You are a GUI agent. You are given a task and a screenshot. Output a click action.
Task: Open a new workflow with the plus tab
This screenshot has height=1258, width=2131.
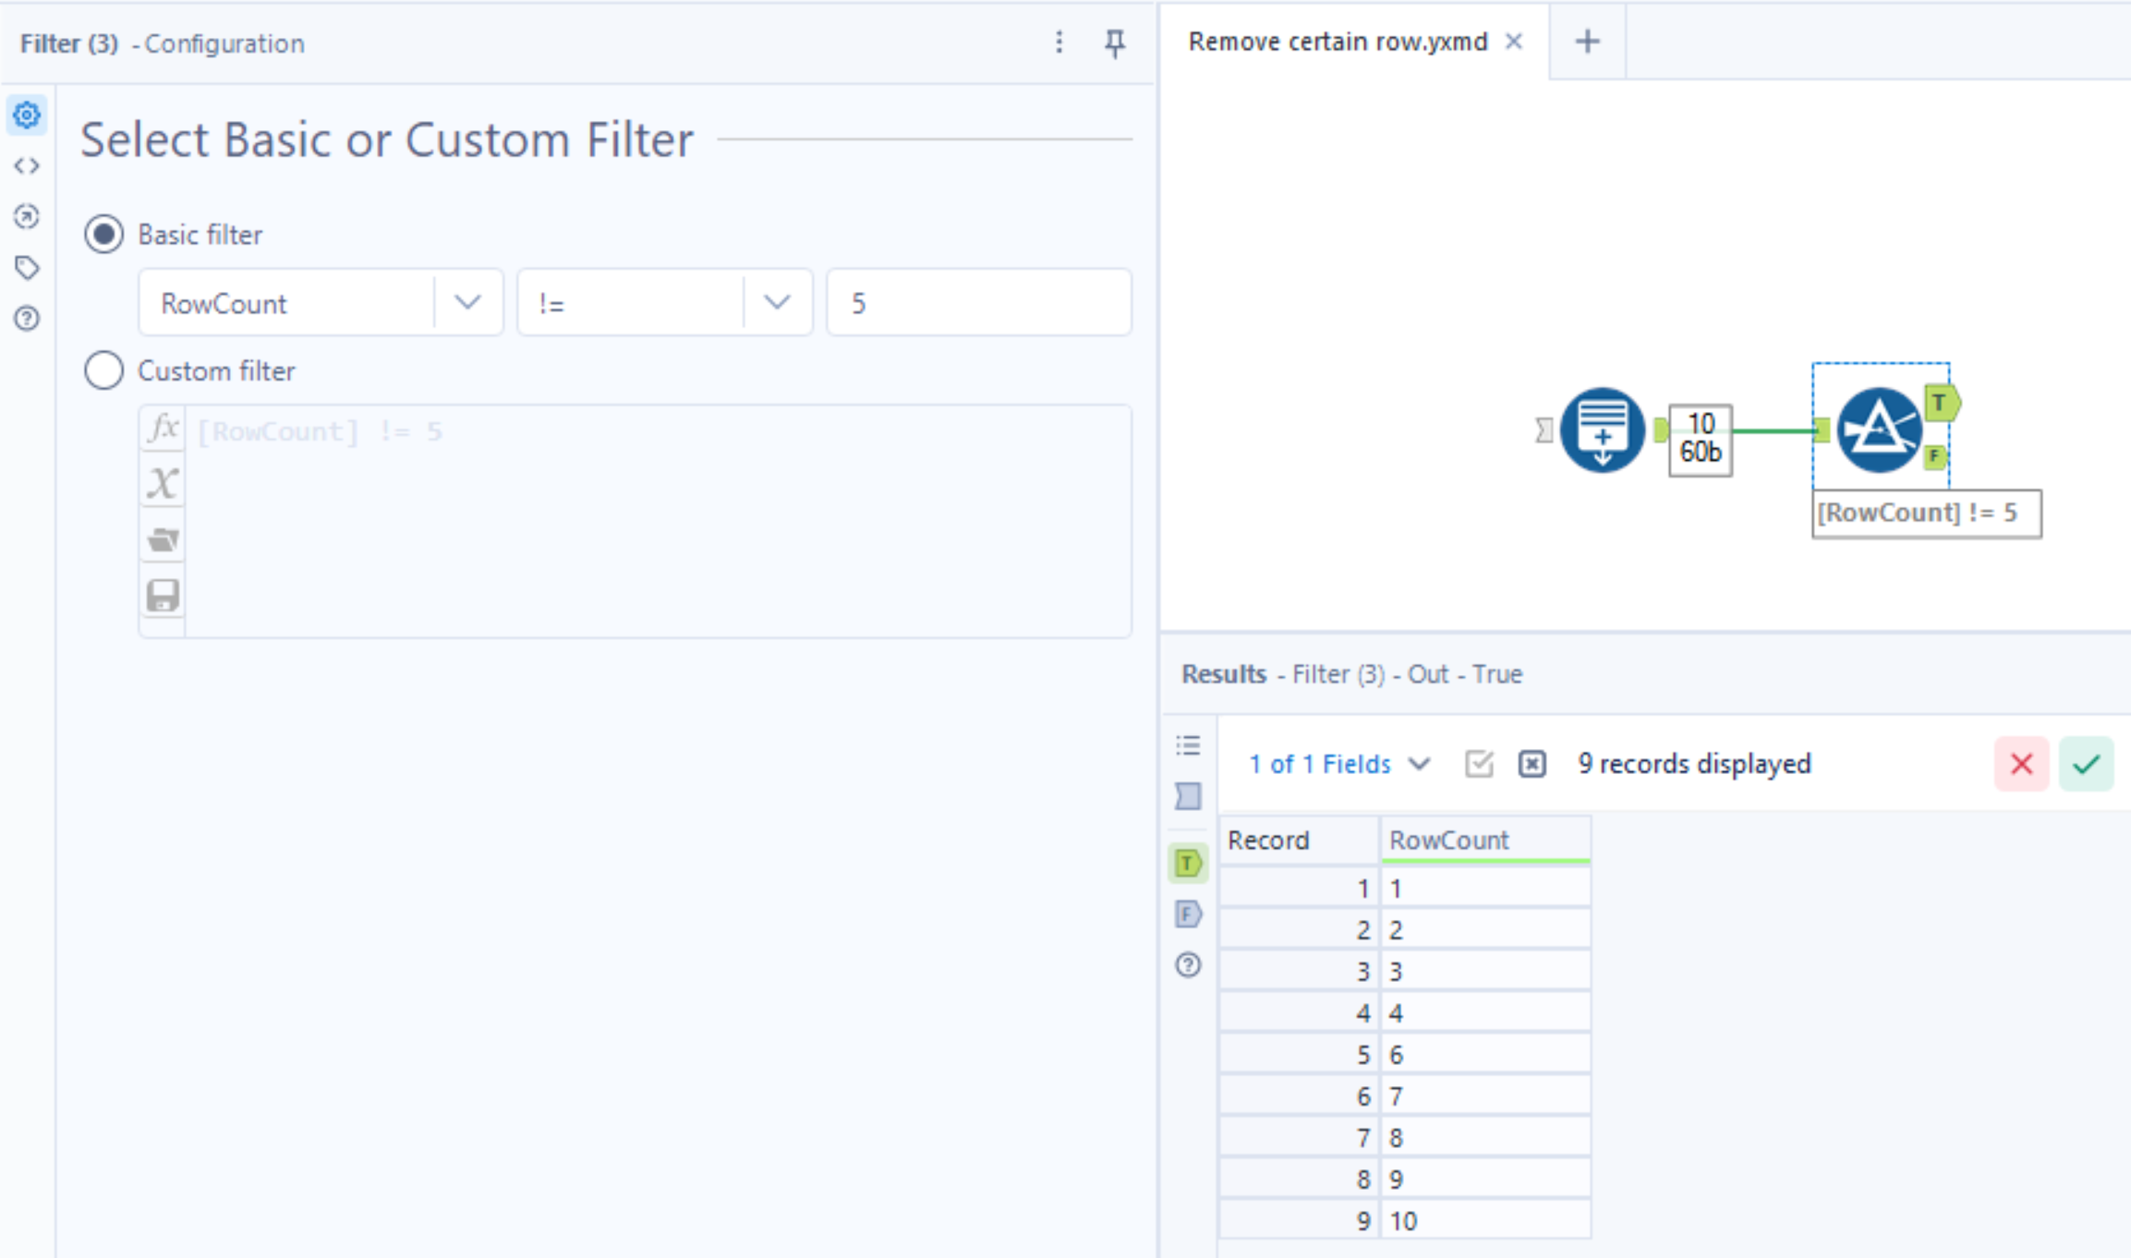1587,41
